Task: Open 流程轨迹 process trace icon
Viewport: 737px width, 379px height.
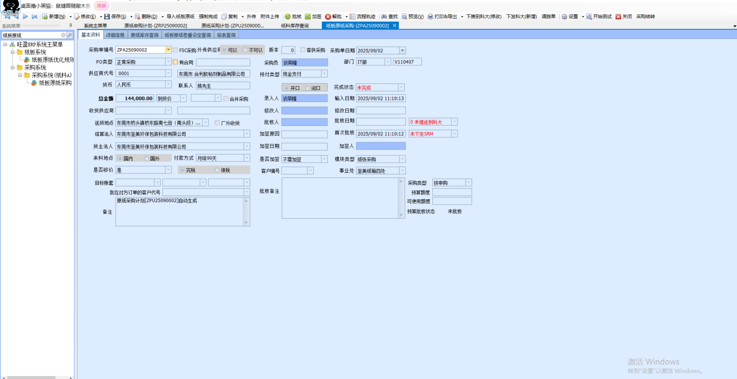Action: (x=352, y=16)
